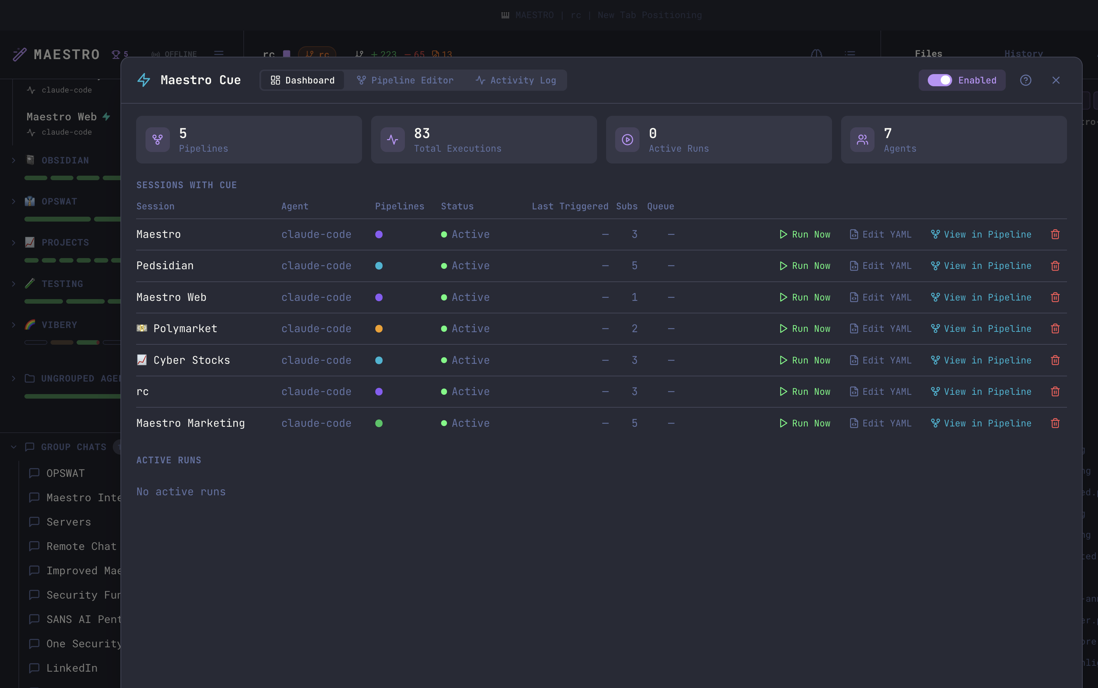Click the Total Executions pulse icon
1098x688 pixels.
393,140
